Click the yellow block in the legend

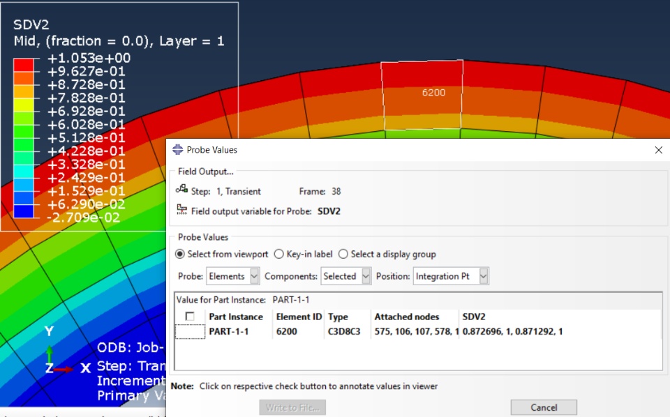click(24, 105)
